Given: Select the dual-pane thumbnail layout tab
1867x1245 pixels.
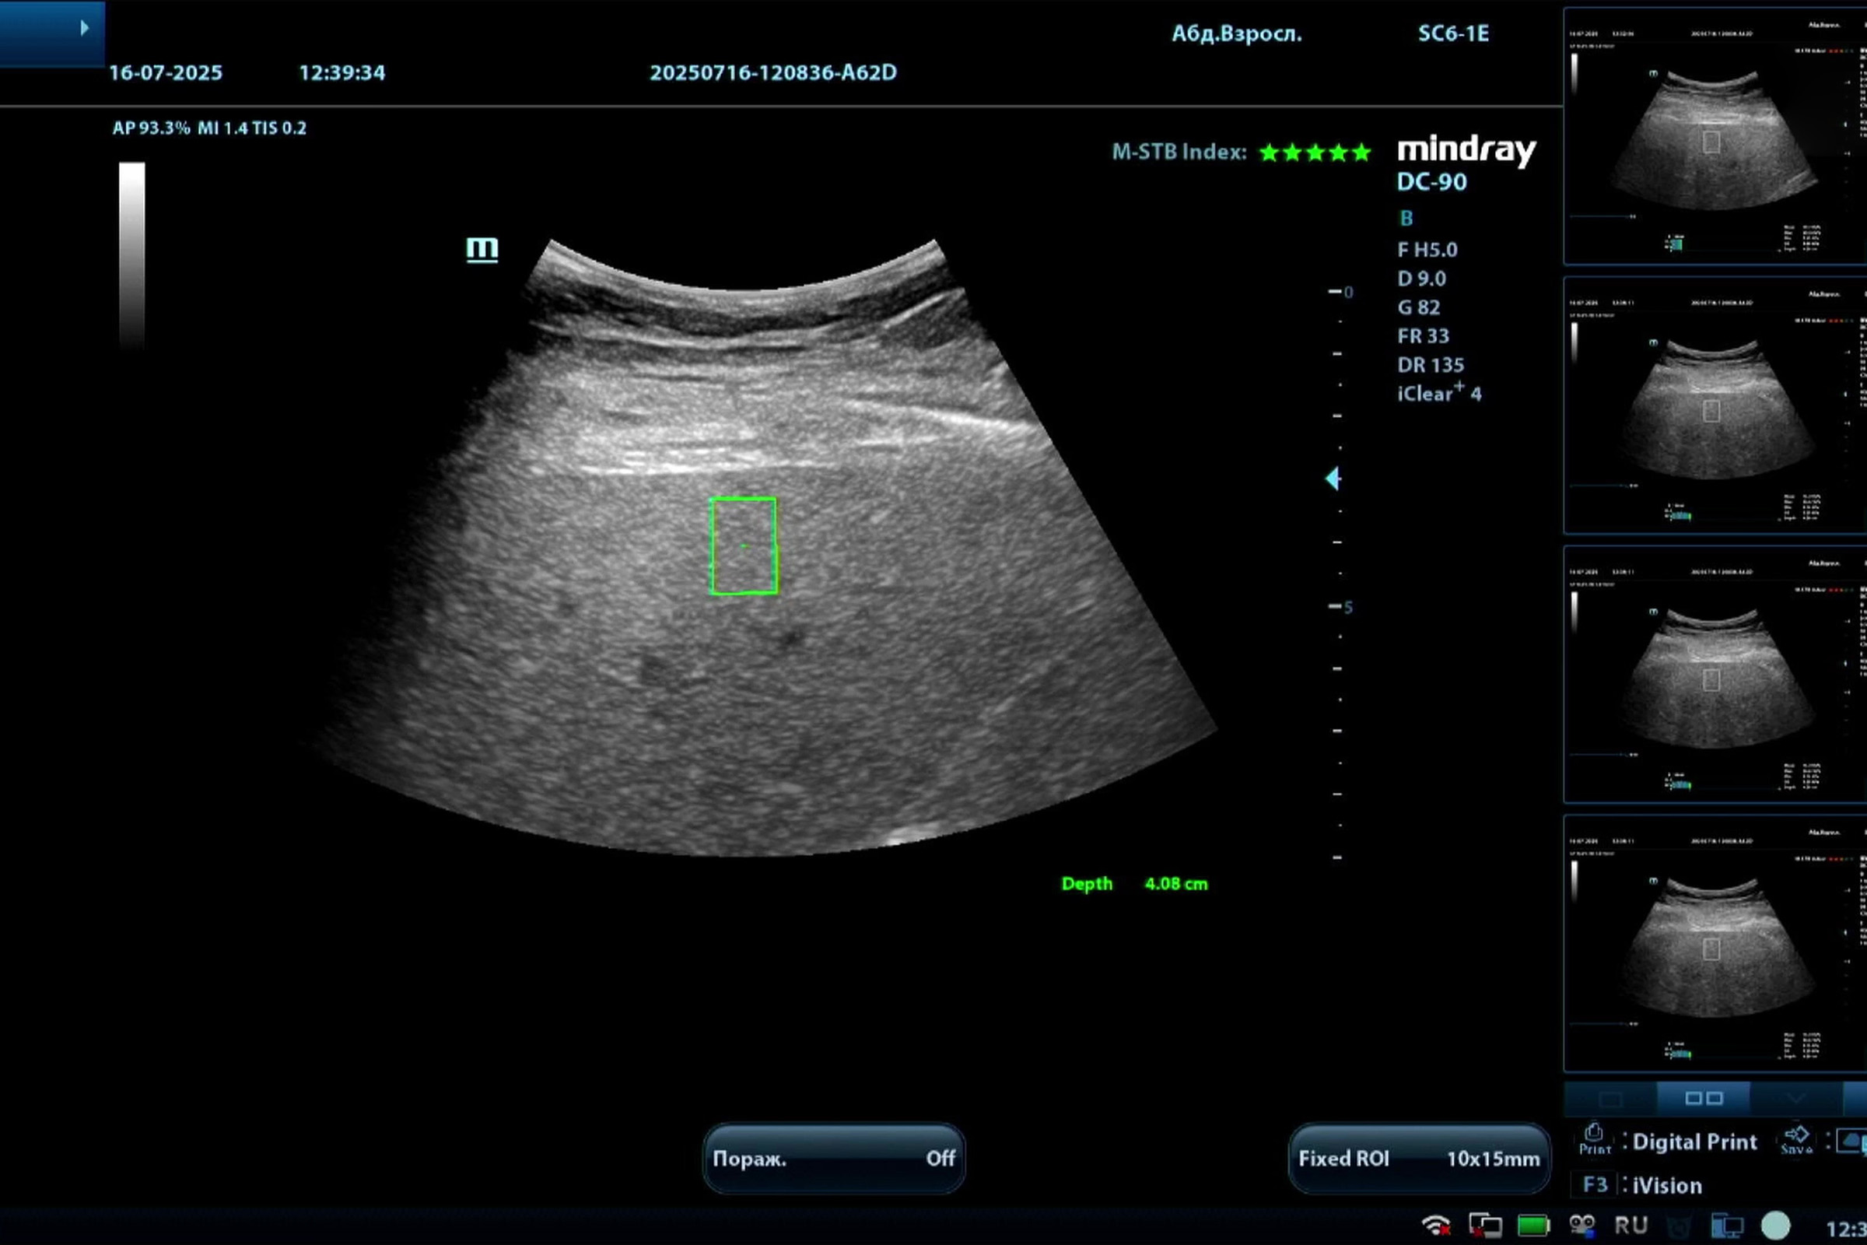Looking at the screenshot, I should (x=1704, y=1099).
